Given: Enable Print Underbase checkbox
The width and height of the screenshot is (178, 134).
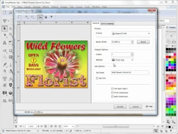Looking at the screenshot, I should click(112, 93).
